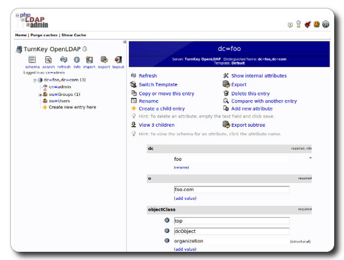Open the help question-mark icon
Image resolution: width=344 pixels, height=260 pixels.
326,24
